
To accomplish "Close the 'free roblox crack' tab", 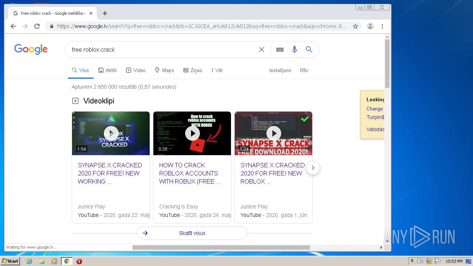I will (x=91, y=13).
